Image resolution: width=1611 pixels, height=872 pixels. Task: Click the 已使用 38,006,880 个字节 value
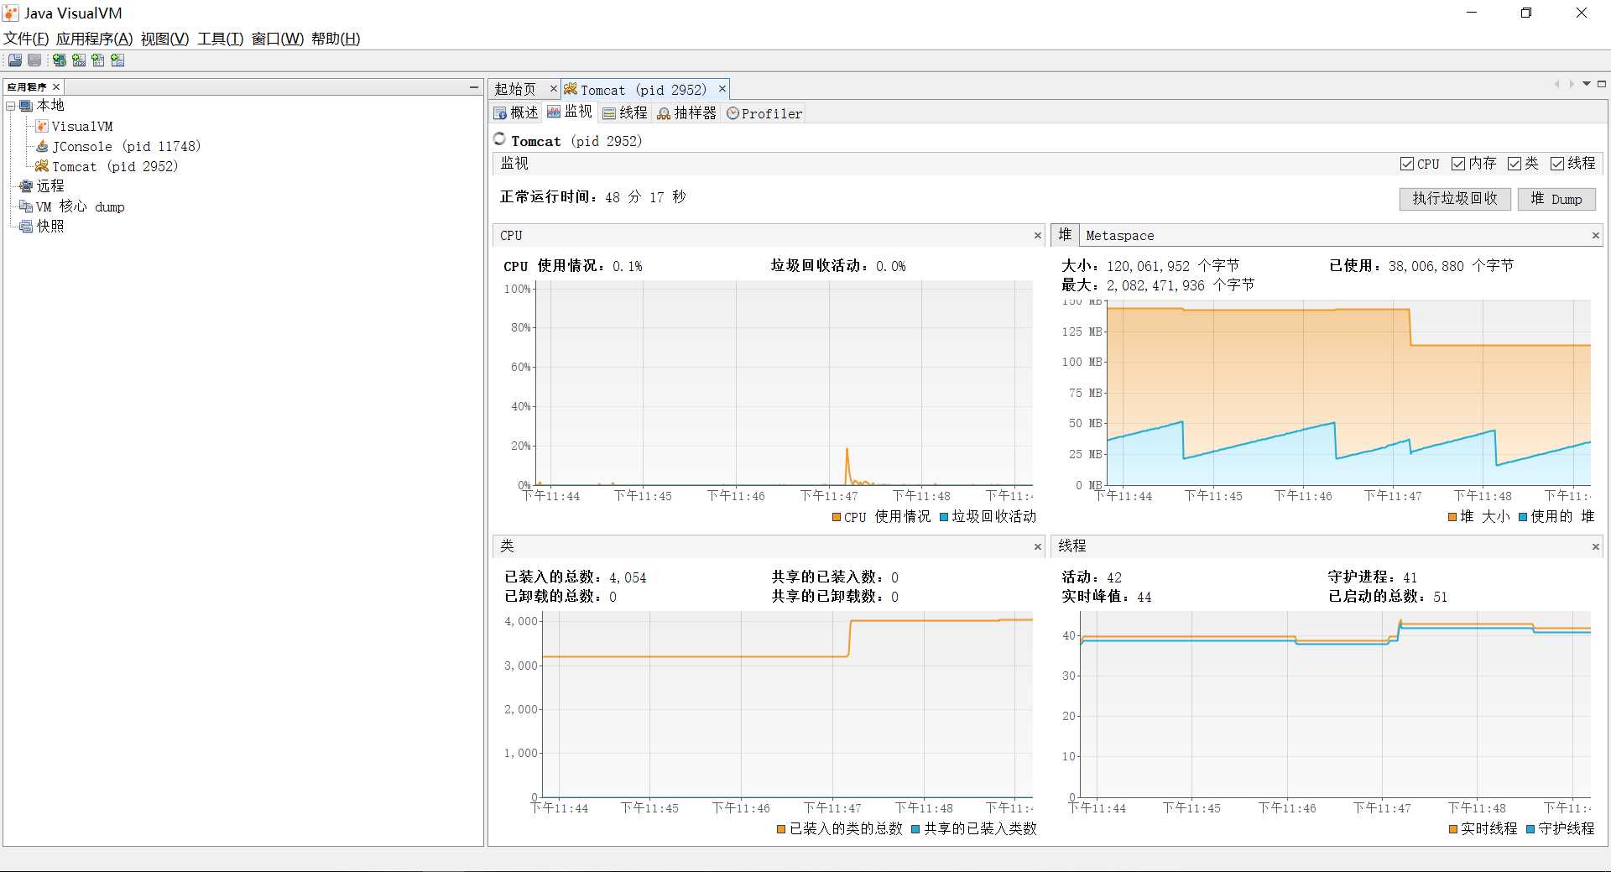tap(1451, 266)
